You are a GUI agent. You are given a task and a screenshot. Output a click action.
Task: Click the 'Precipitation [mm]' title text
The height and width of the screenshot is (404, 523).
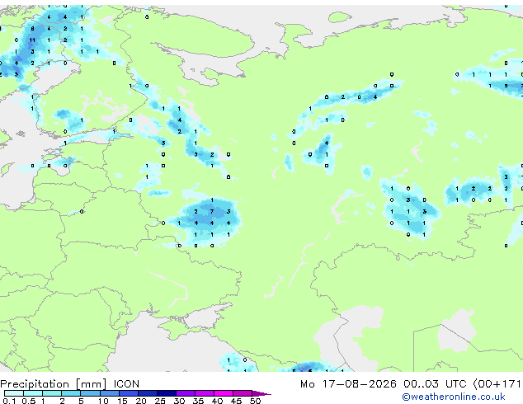point(54,384)
